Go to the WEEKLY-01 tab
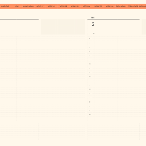This screenshot has height=146, width=146. coord(52,6)
